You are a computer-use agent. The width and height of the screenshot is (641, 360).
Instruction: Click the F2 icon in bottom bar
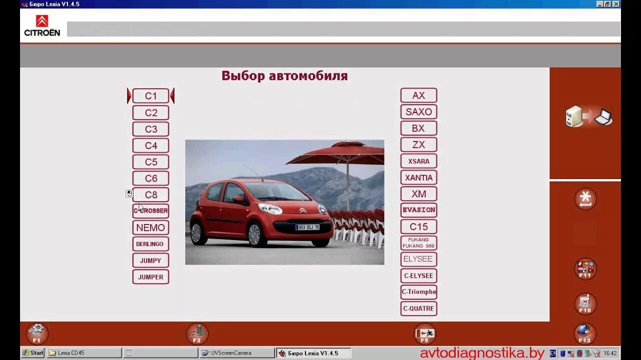click(x=197, y=334)
